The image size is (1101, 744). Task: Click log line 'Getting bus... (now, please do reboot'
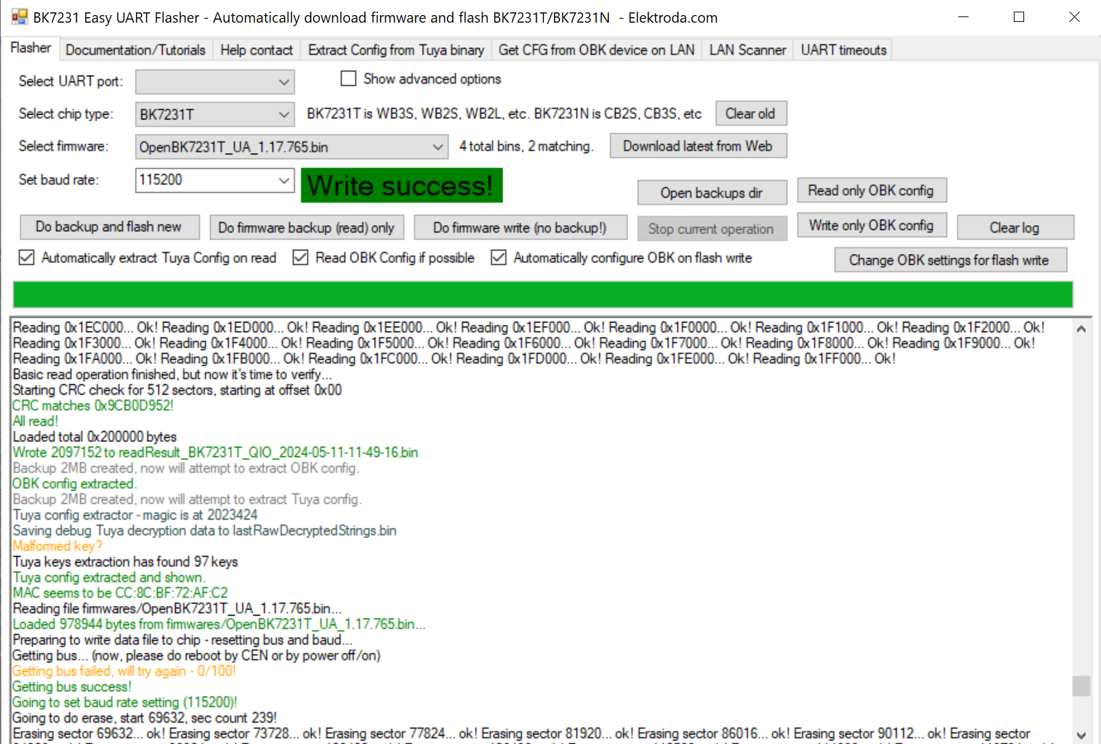click(196, 656)
